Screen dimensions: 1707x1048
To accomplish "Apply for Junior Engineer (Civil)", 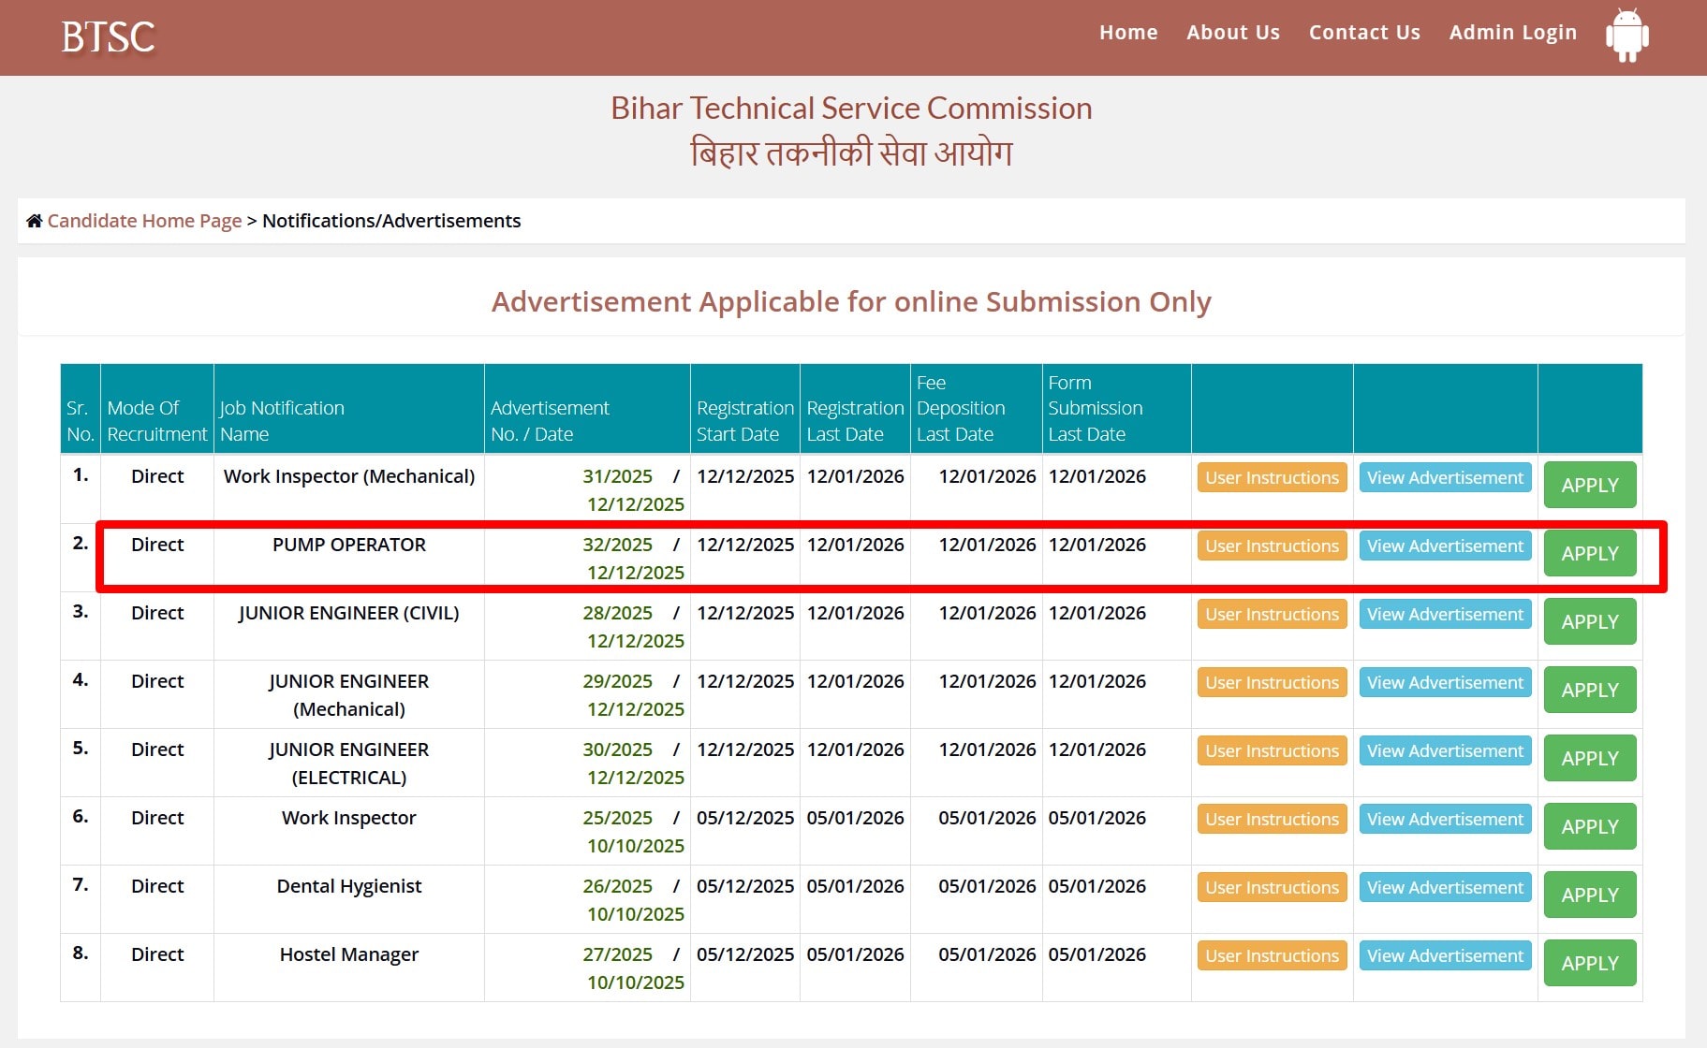I will 1589,621.
